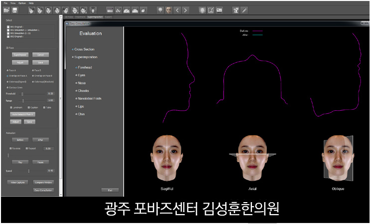Screen dimensions: 370x224
Task: Choose the Nose evaluation region
Action: tap(82, 83)
